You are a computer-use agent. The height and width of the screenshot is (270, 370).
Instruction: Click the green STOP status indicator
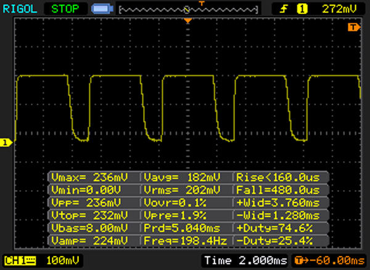tap(65, 9)
